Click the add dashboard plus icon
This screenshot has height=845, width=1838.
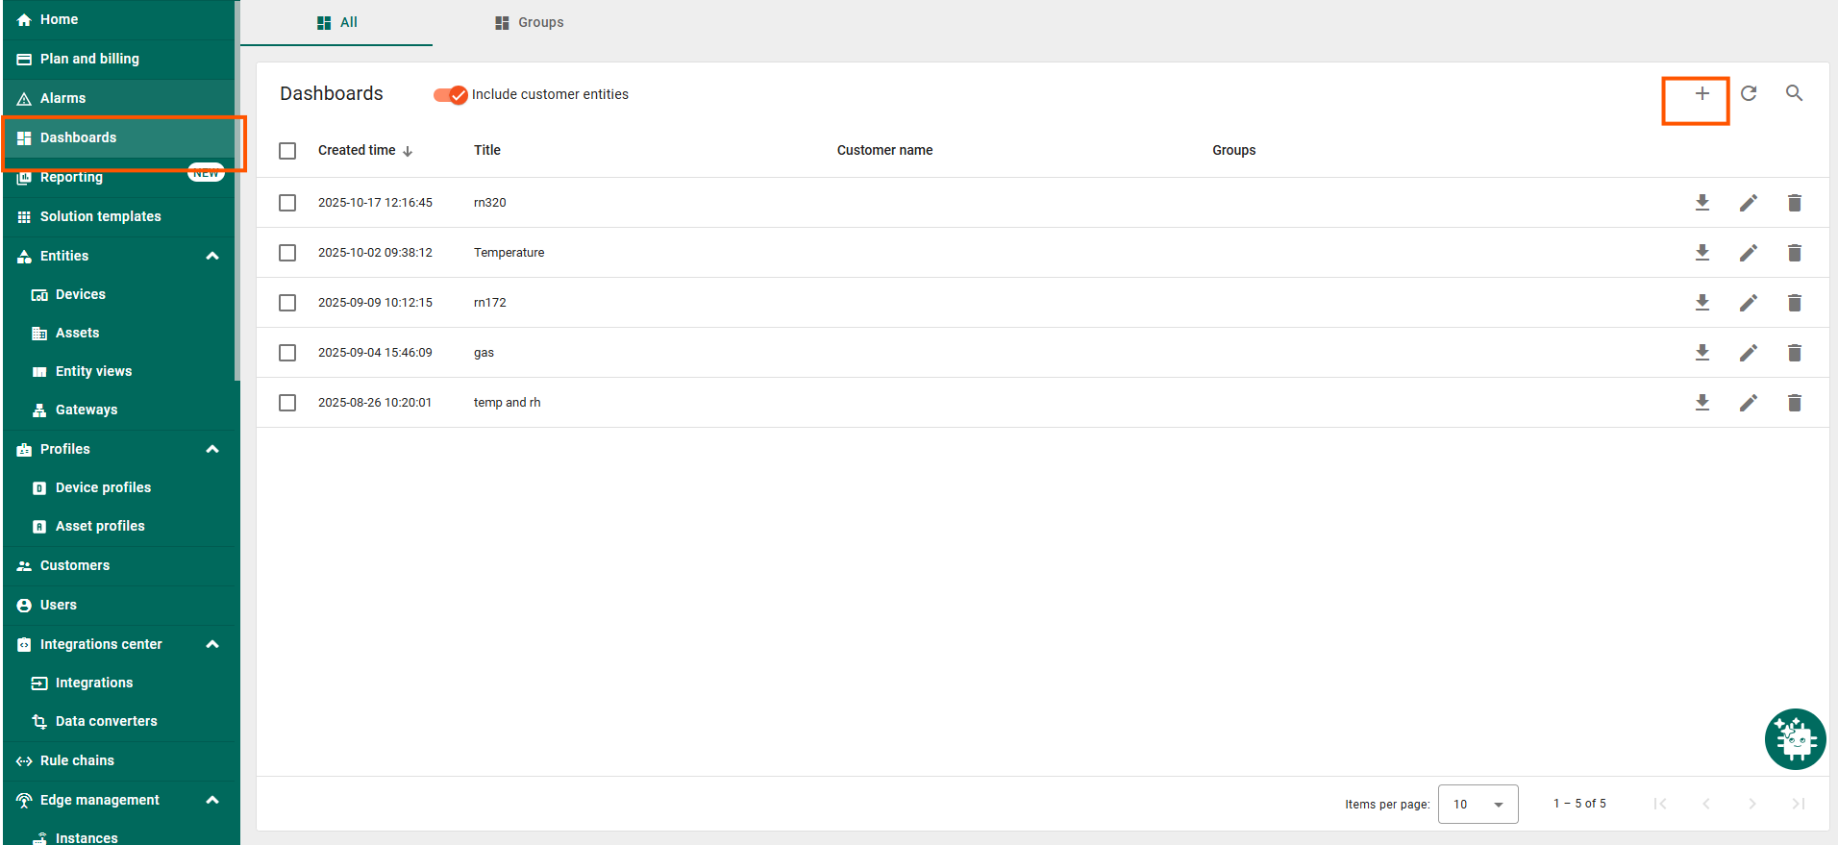pos(1701,93)
